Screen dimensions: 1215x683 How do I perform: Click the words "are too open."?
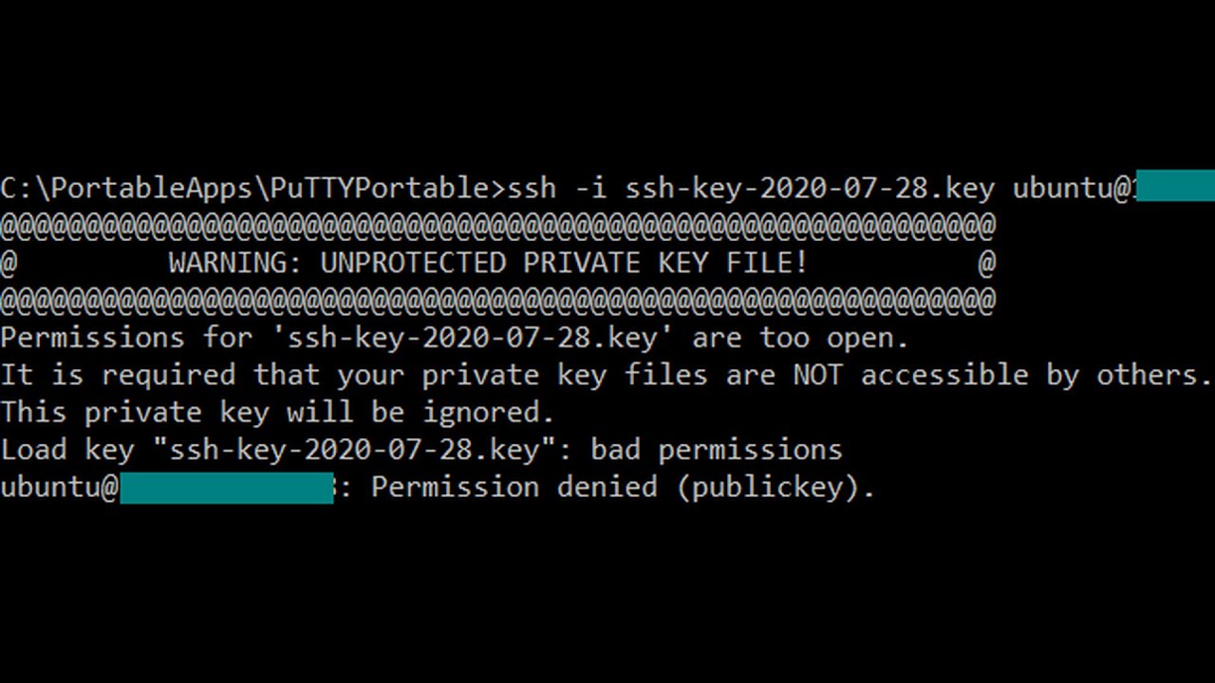(800, 338)
